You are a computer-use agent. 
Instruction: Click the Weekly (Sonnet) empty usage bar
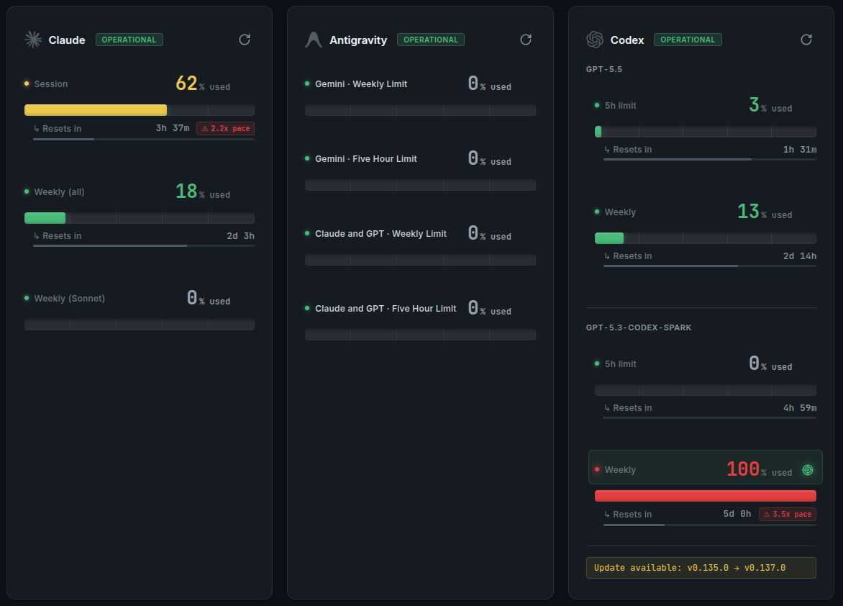coord(140,325)
